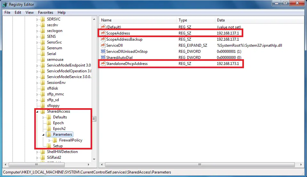
Task: Click the values pane scroll right arrow
Action: tap(301, 165)
